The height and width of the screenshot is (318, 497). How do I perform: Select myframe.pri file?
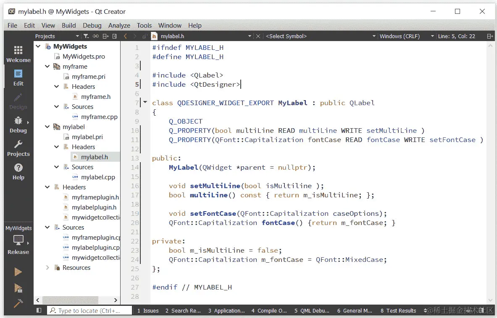point(88,77)
